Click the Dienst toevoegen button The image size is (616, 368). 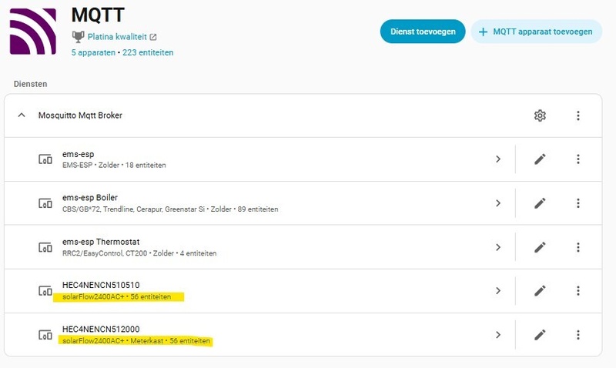(423, 32)
